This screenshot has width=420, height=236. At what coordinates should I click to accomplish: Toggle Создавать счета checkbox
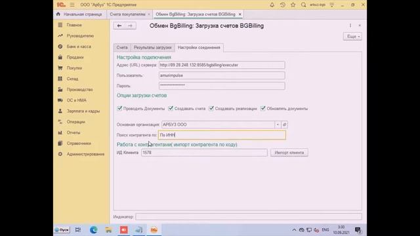pos(171,108)
